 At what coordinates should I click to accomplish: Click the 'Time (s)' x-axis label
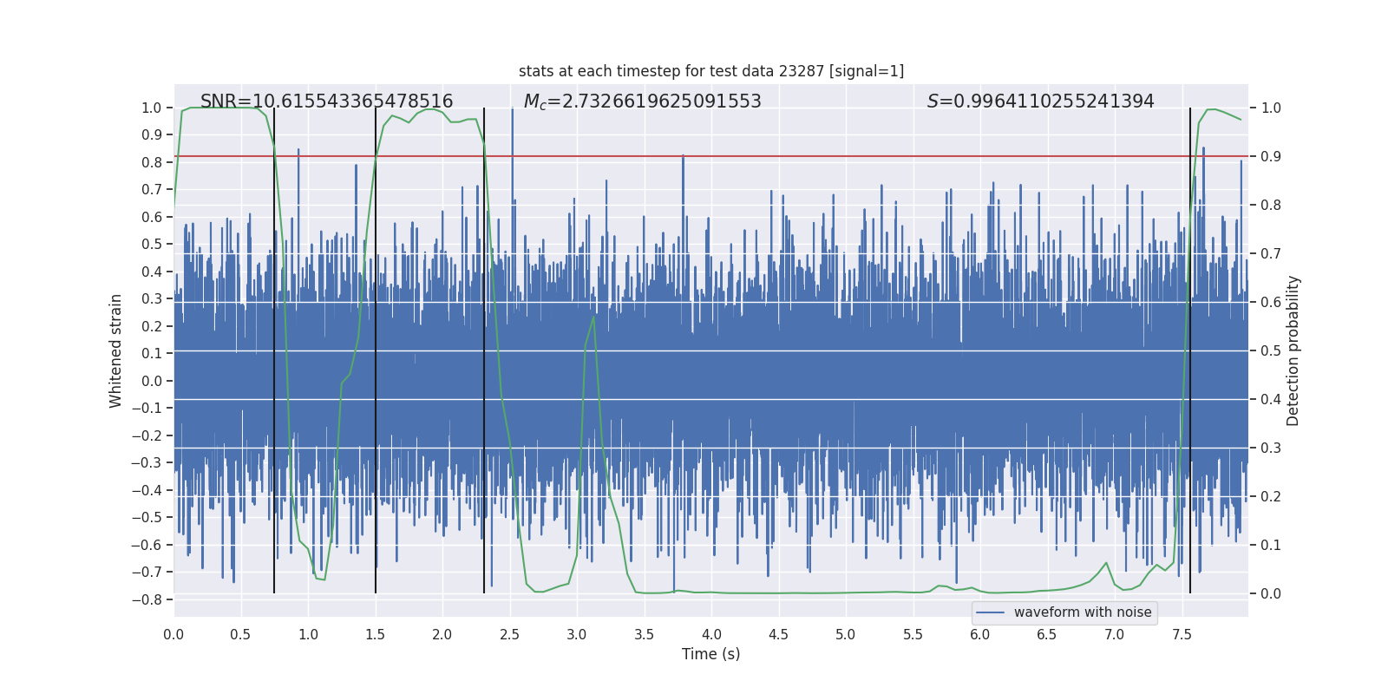pos(711,654)
